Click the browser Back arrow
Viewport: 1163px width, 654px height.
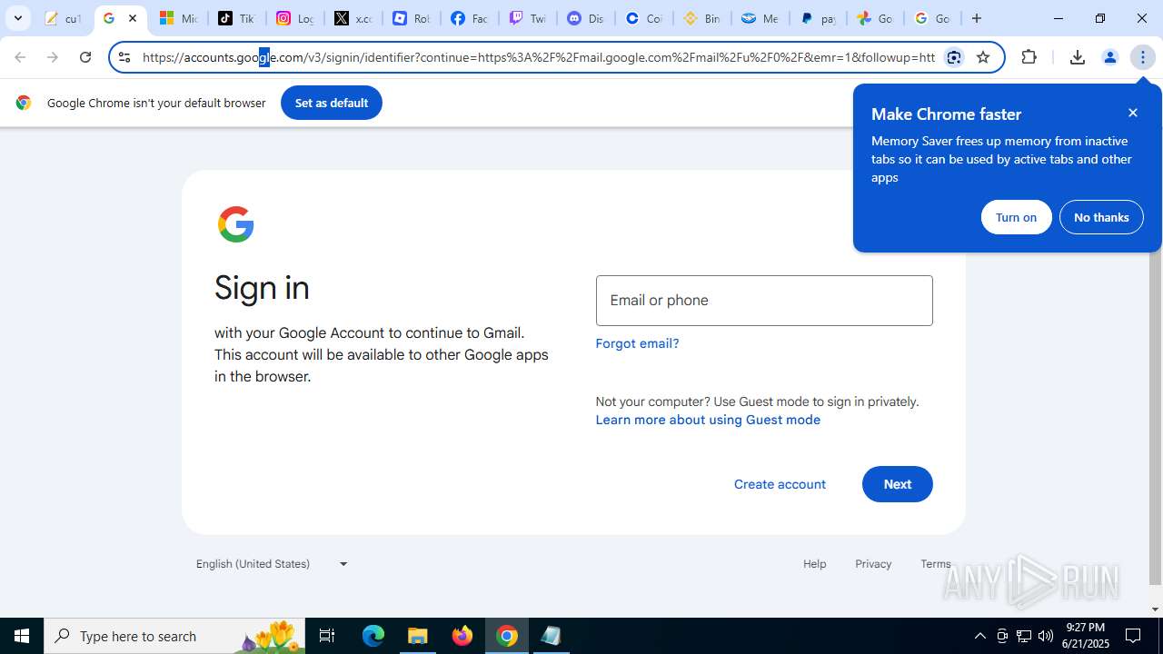pos(20,57)
